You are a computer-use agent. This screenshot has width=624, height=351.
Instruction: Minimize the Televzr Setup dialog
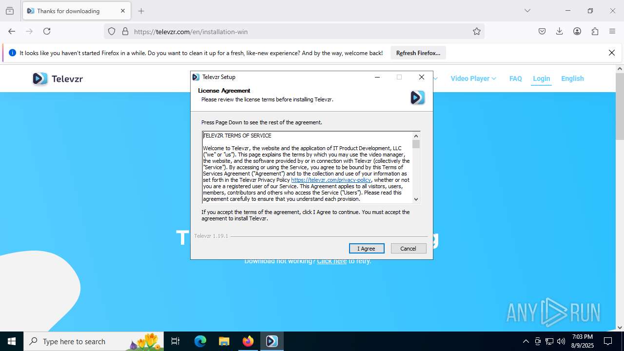[377, 77]
